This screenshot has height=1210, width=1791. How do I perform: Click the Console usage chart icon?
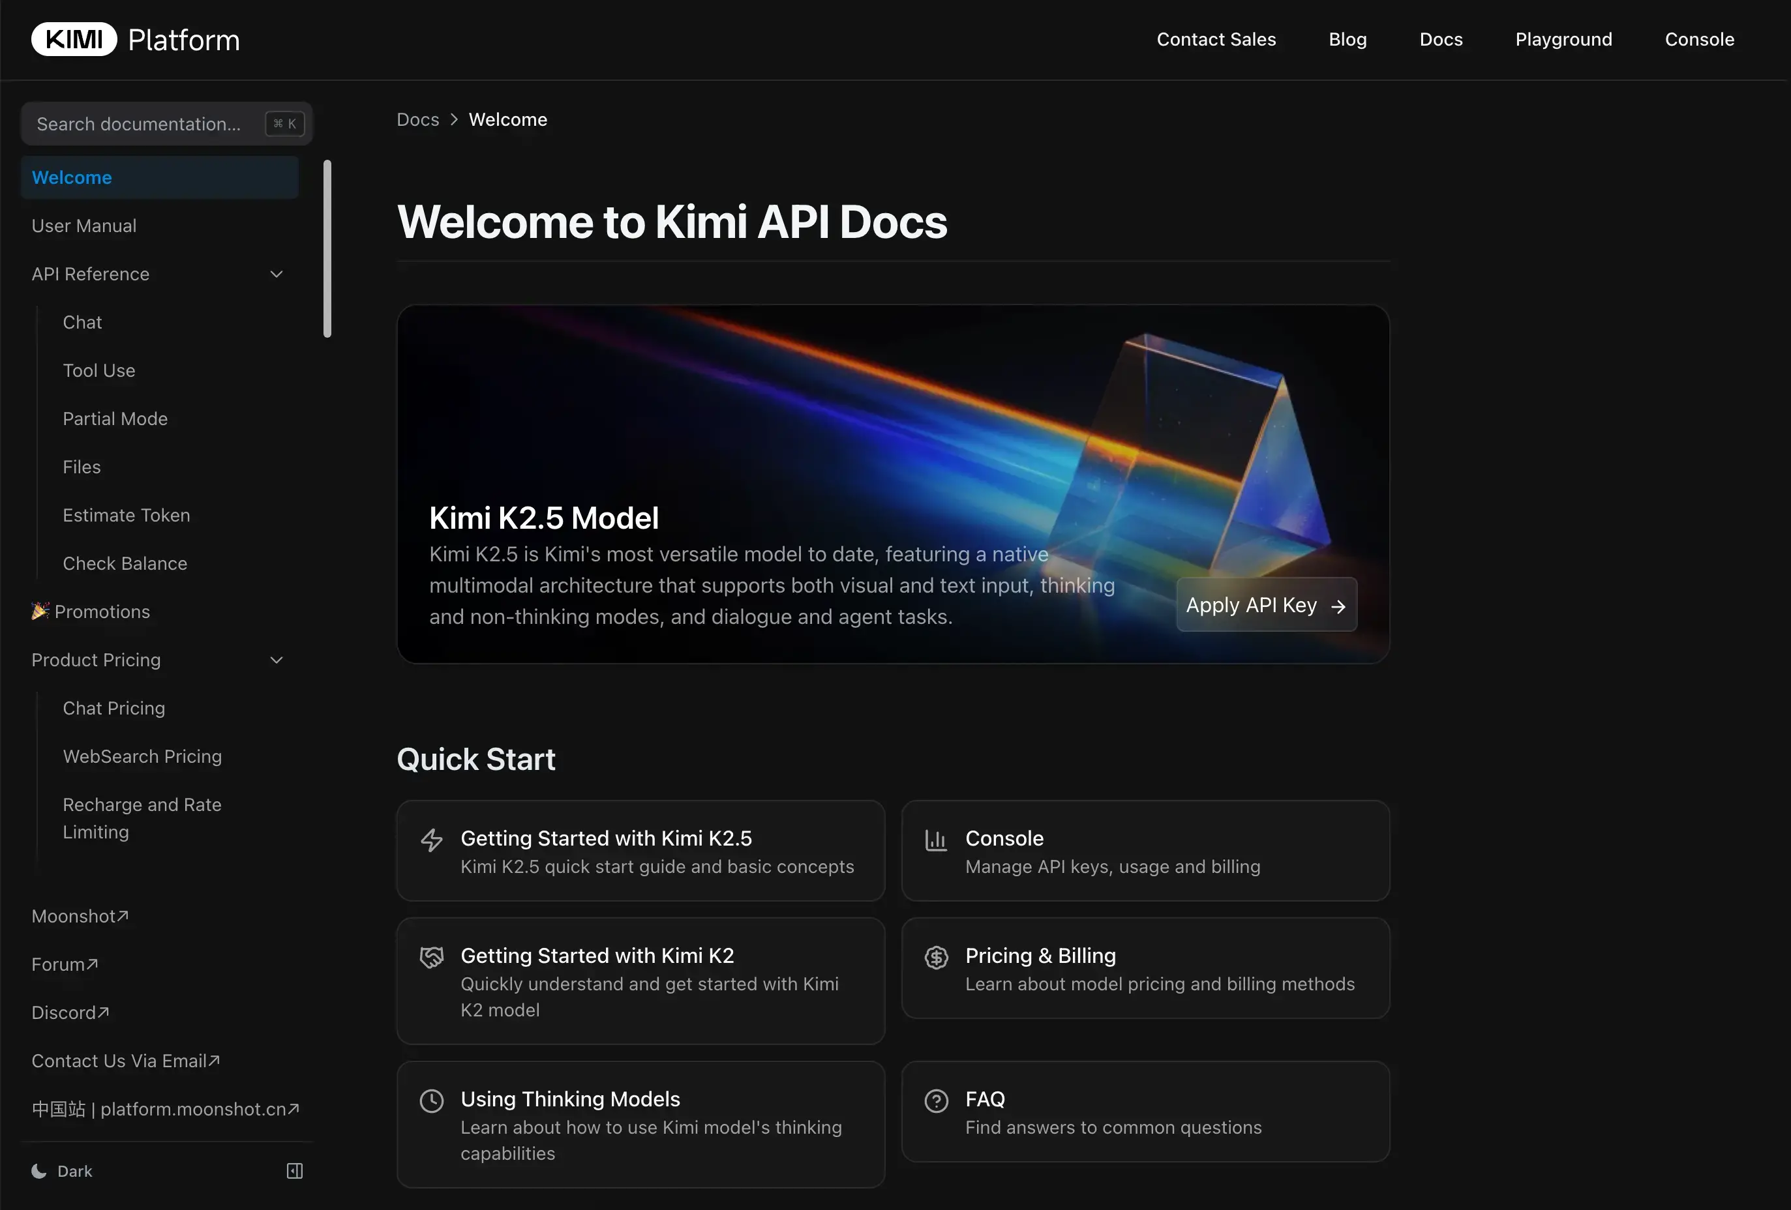pyautogui.click(x=937, y=840)
